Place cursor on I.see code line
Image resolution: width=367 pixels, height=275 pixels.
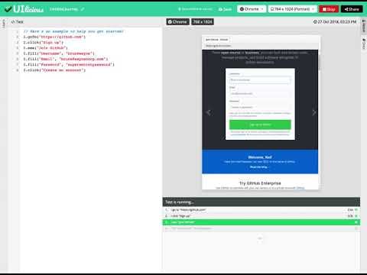(45, 48)
